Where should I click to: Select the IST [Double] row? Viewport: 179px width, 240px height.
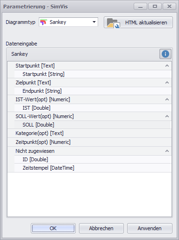coord(93,108)
